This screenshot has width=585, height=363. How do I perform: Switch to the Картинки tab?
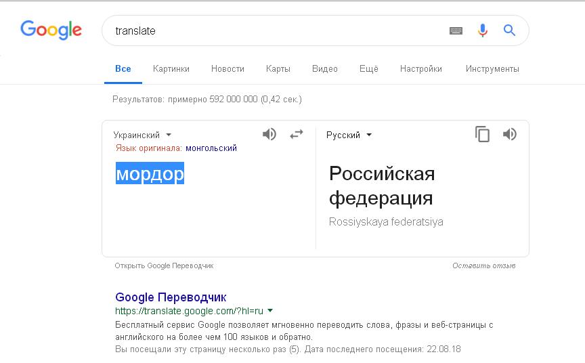coord(171,68)
